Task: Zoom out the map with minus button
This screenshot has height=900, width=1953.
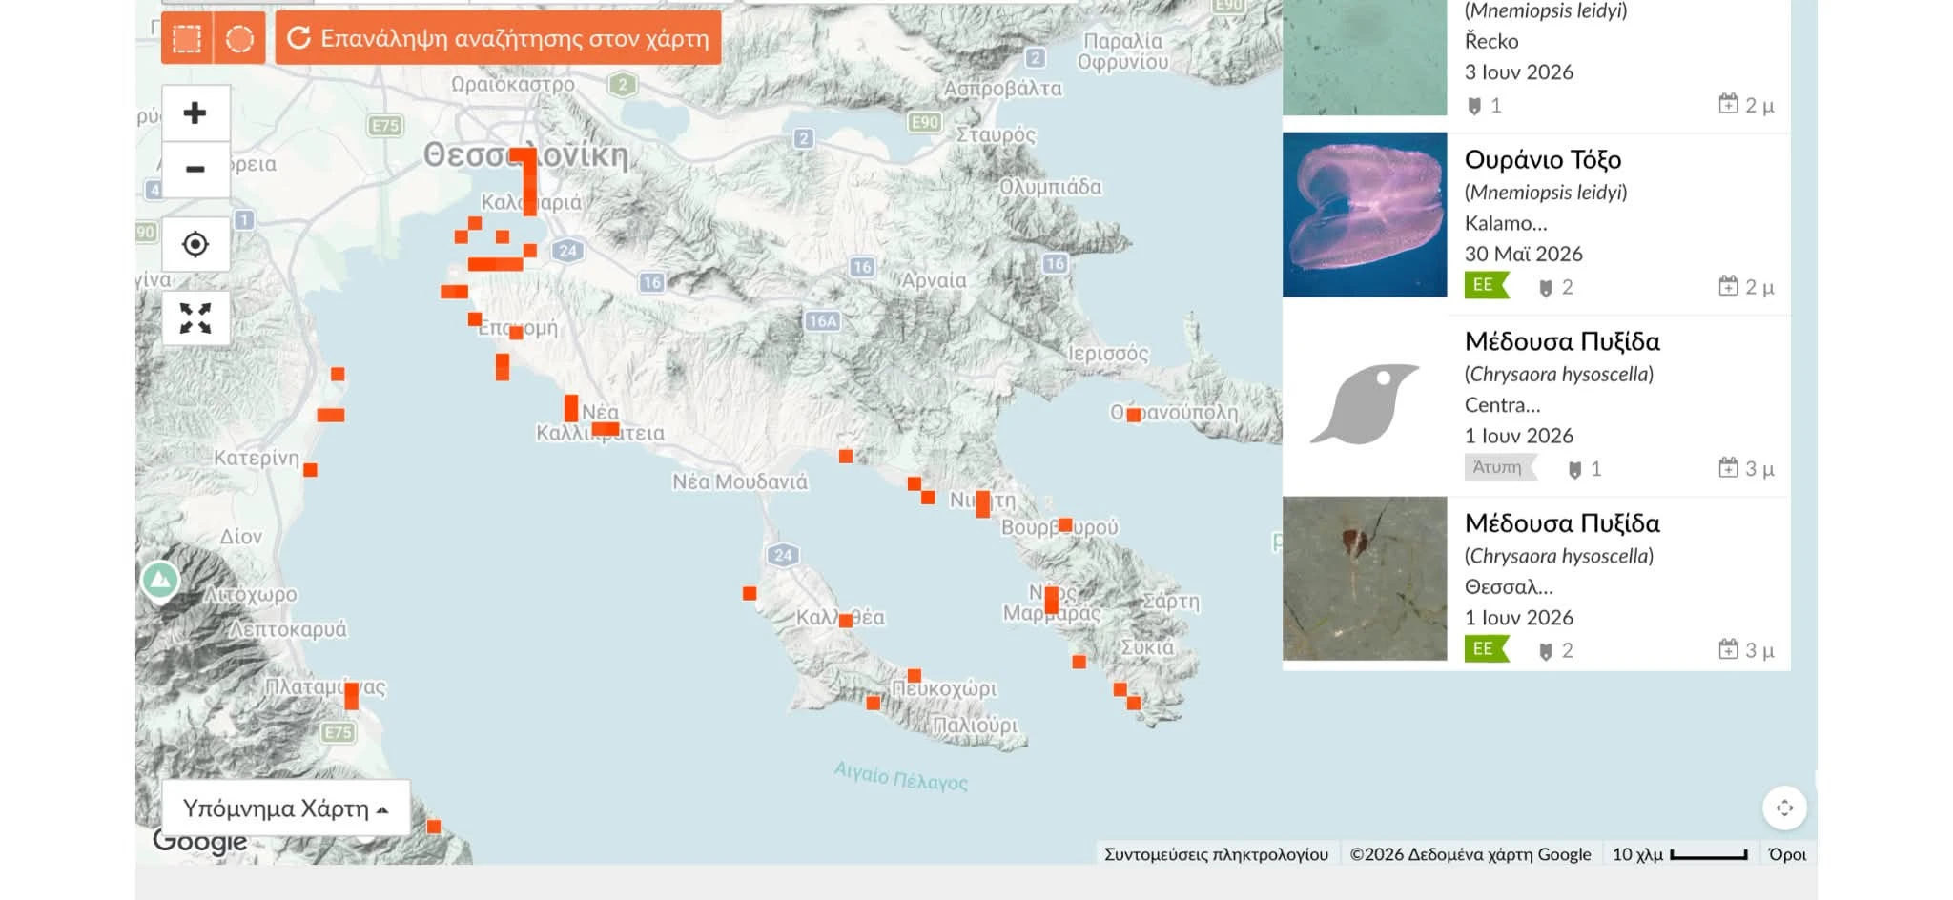Action: (x=195, y=170)
